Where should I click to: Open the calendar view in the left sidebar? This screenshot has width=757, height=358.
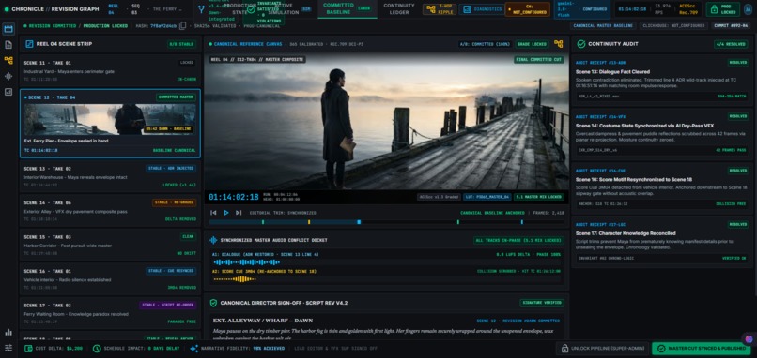tap(8, 29)
